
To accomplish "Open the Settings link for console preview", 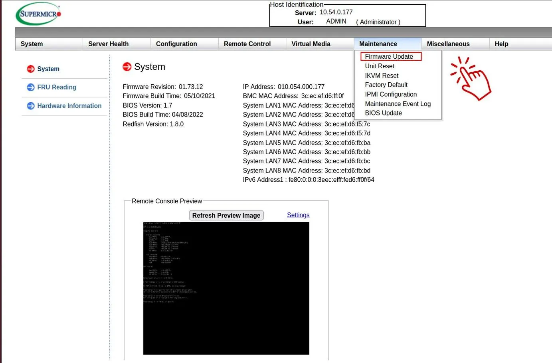I will point(298,215).
